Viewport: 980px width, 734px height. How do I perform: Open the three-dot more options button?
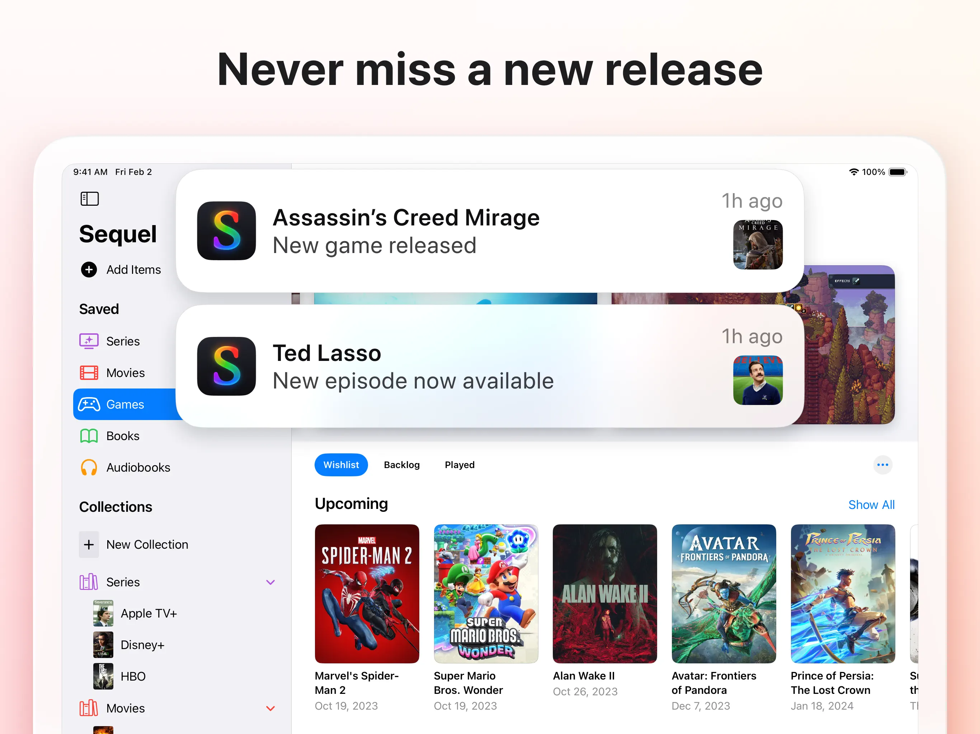[882, 465]
